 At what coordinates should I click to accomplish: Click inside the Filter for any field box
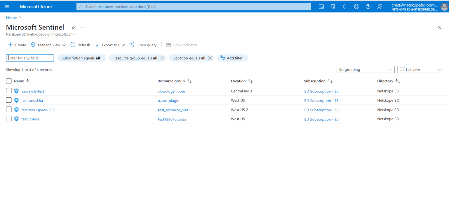coord(29,58)
